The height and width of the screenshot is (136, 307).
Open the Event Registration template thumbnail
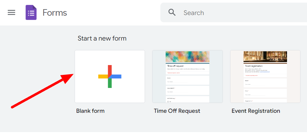pos(265,76)
